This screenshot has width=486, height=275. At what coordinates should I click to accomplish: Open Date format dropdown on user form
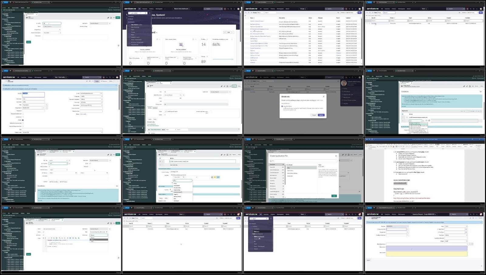tap(91, 105)
